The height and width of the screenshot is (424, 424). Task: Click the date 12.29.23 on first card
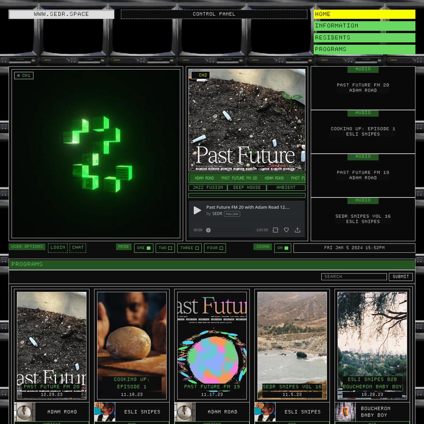point(52,394)
